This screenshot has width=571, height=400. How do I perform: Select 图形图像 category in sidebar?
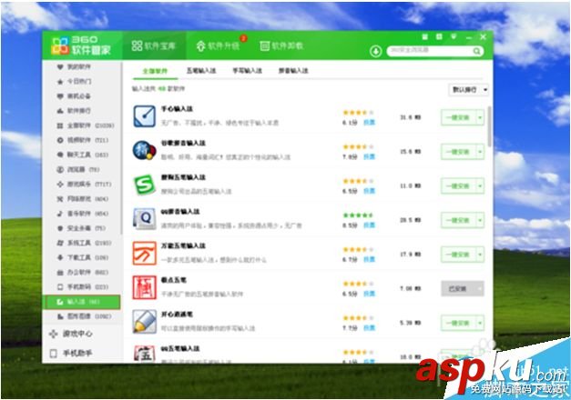84,316
